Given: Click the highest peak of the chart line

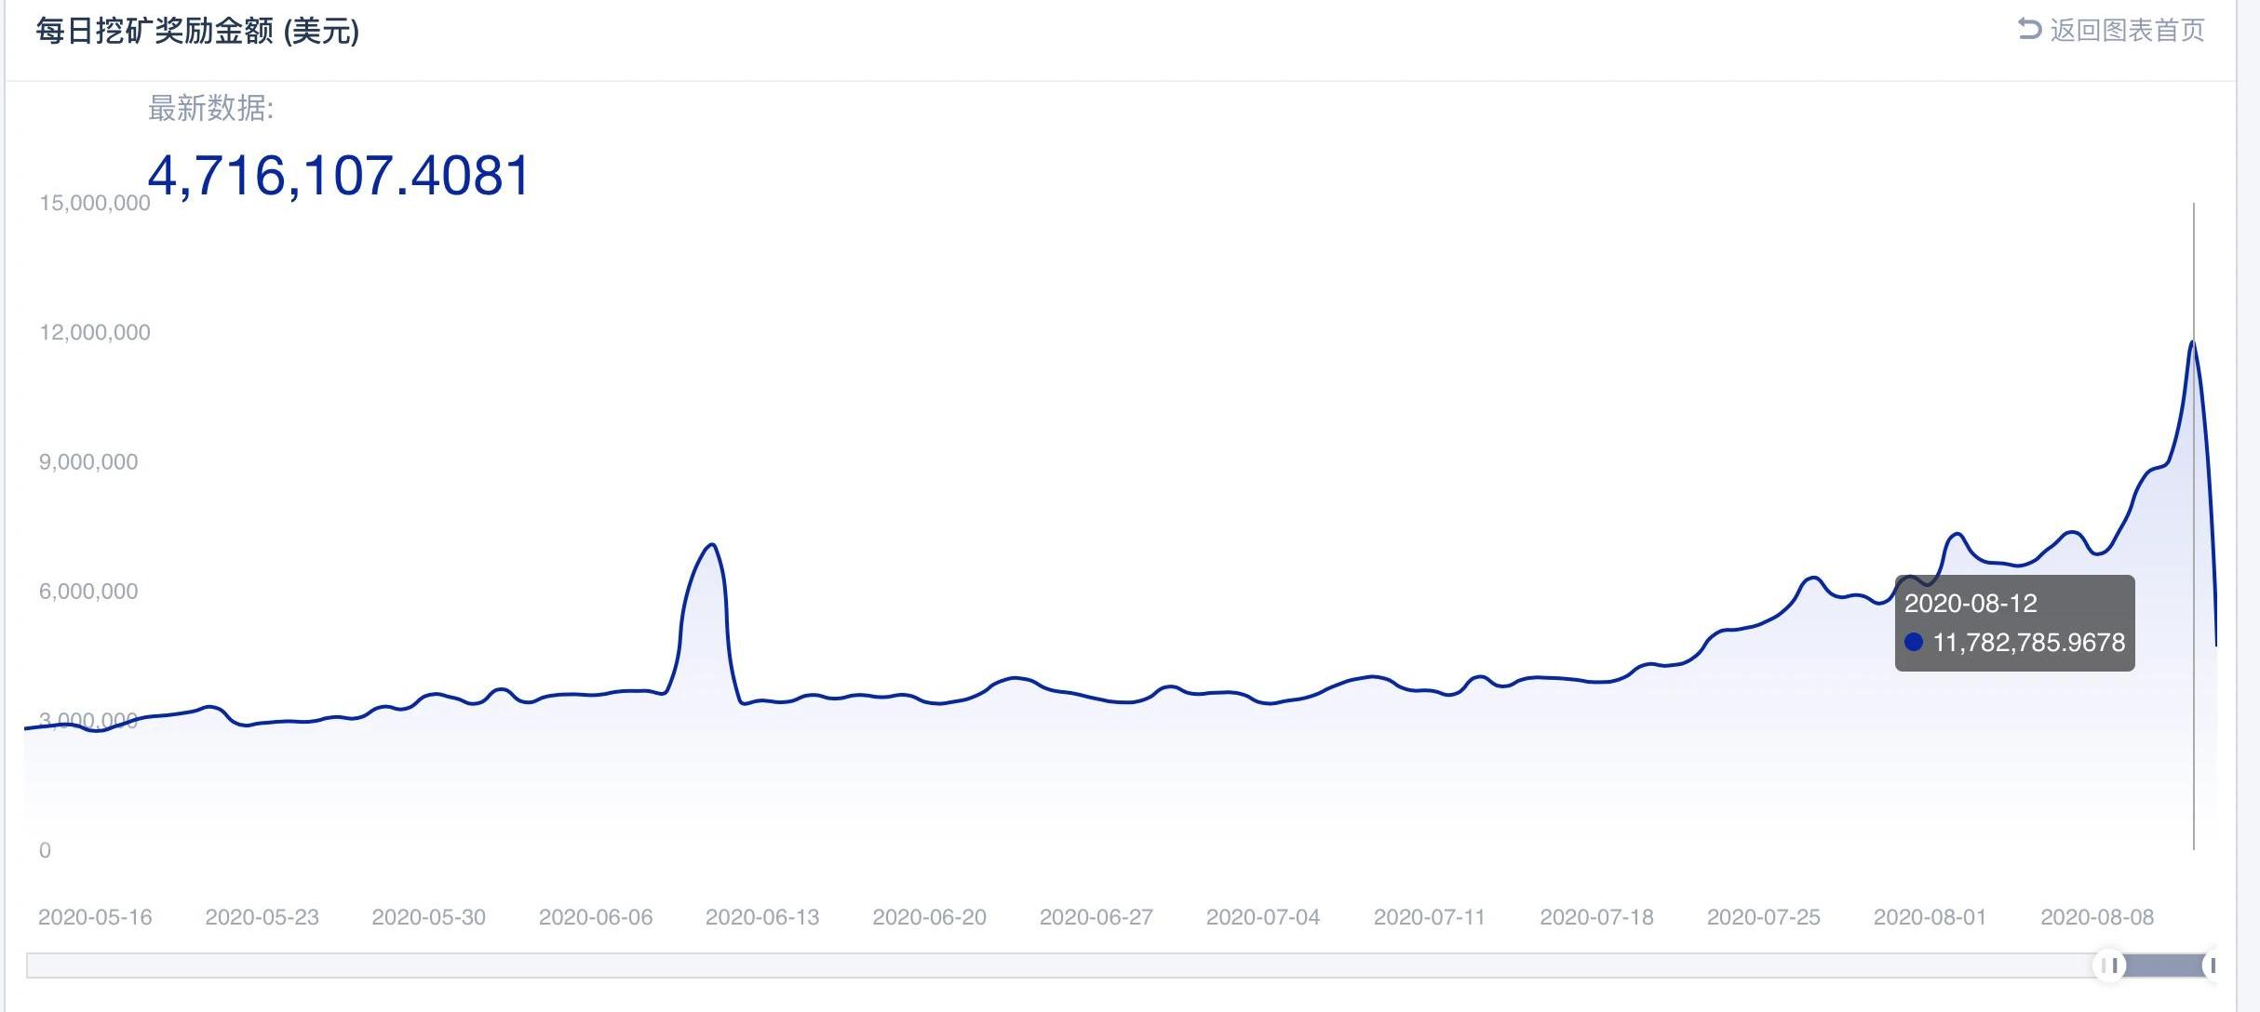Looking at the screenshot, I should click(2193, 342).
